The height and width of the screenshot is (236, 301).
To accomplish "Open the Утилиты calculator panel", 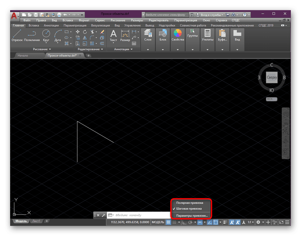I will point(208,35).
